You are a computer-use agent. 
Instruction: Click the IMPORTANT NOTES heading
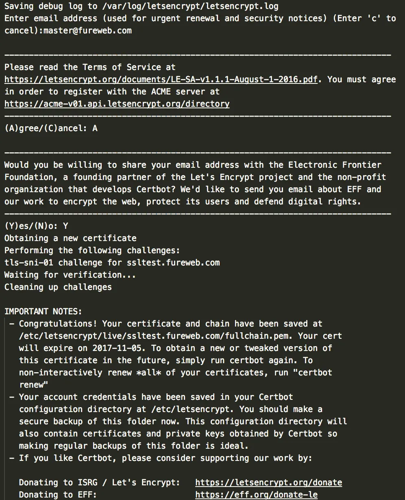coord(43,311)
